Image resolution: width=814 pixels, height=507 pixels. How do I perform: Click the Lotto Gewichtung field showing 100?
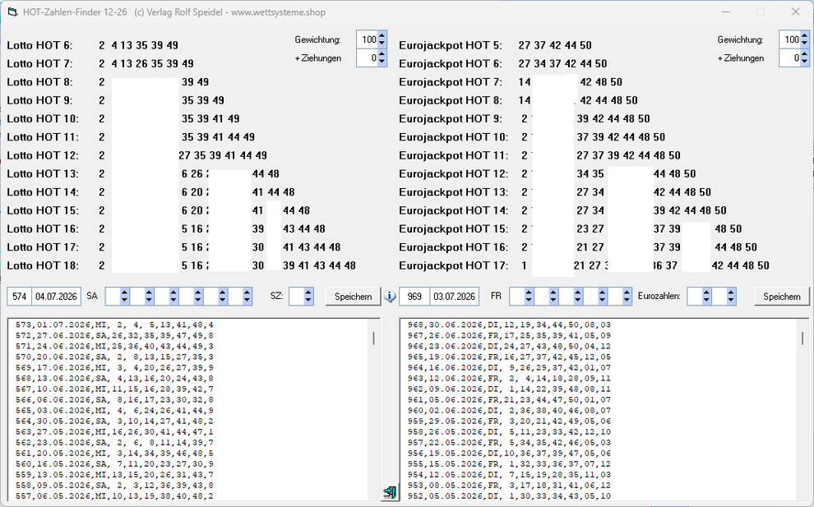(368, 39)
